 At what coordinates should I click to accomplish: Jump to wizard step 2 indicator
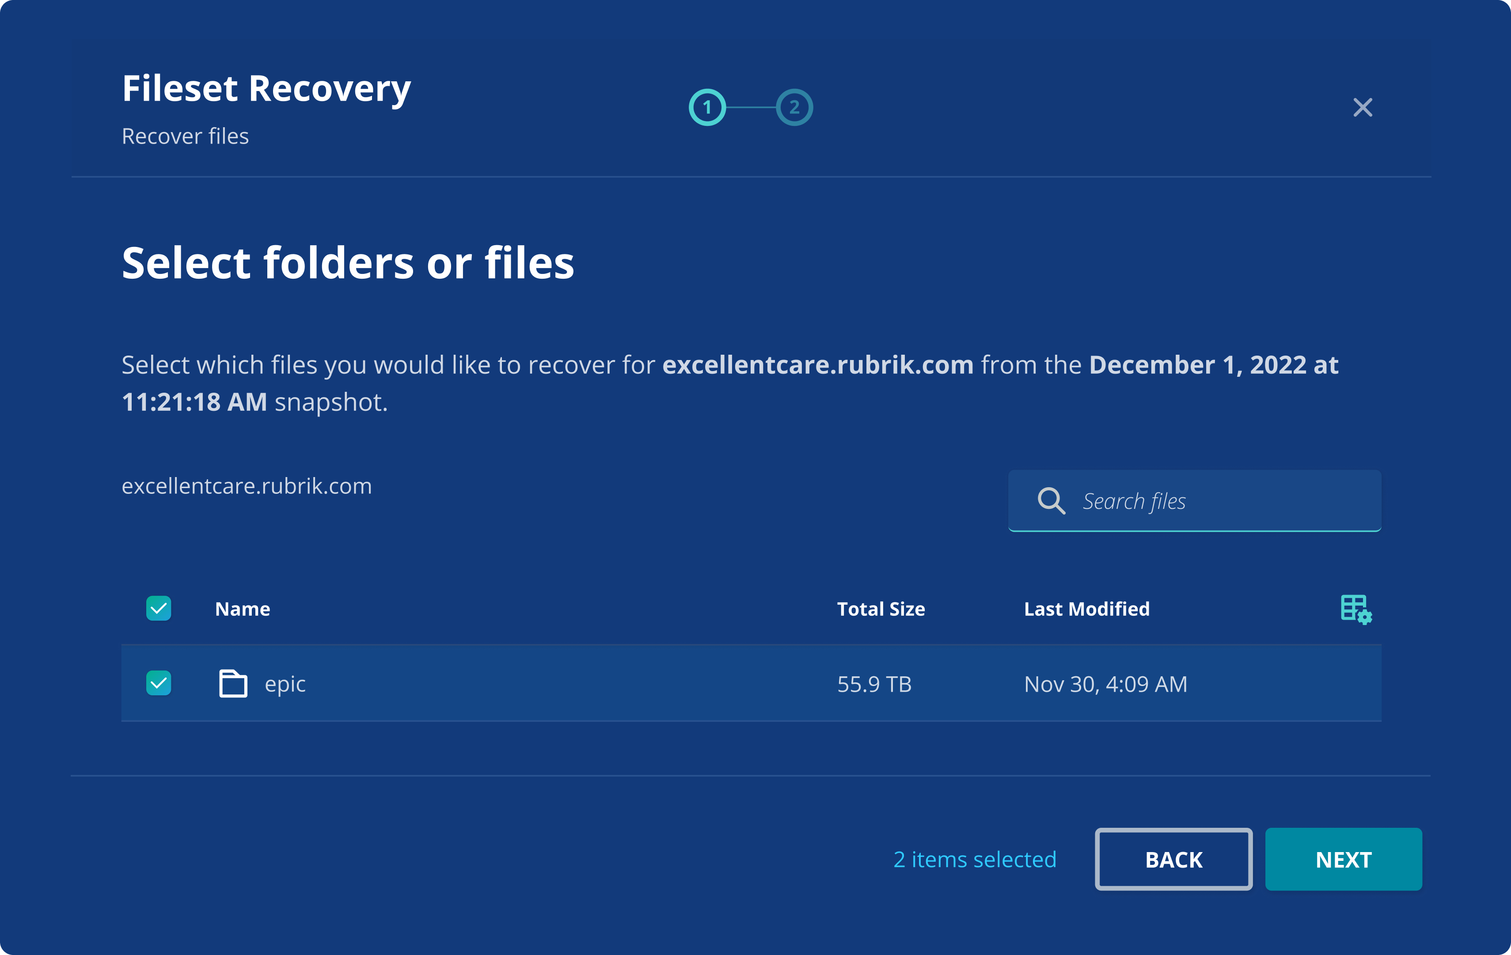(x=794, y=107)
